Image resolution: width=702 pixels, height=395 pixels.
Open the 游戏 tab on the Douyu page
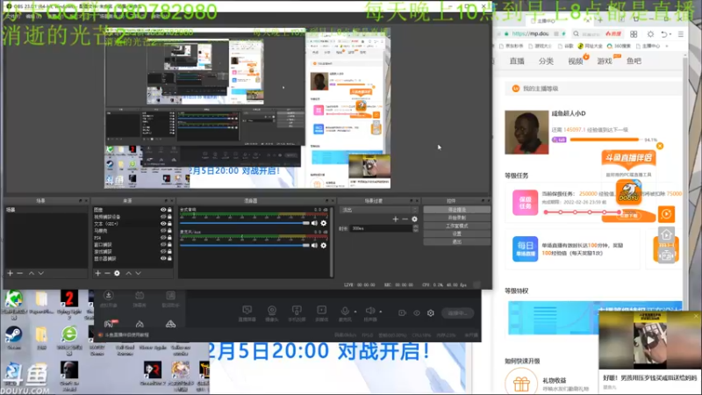coord(605,61)
